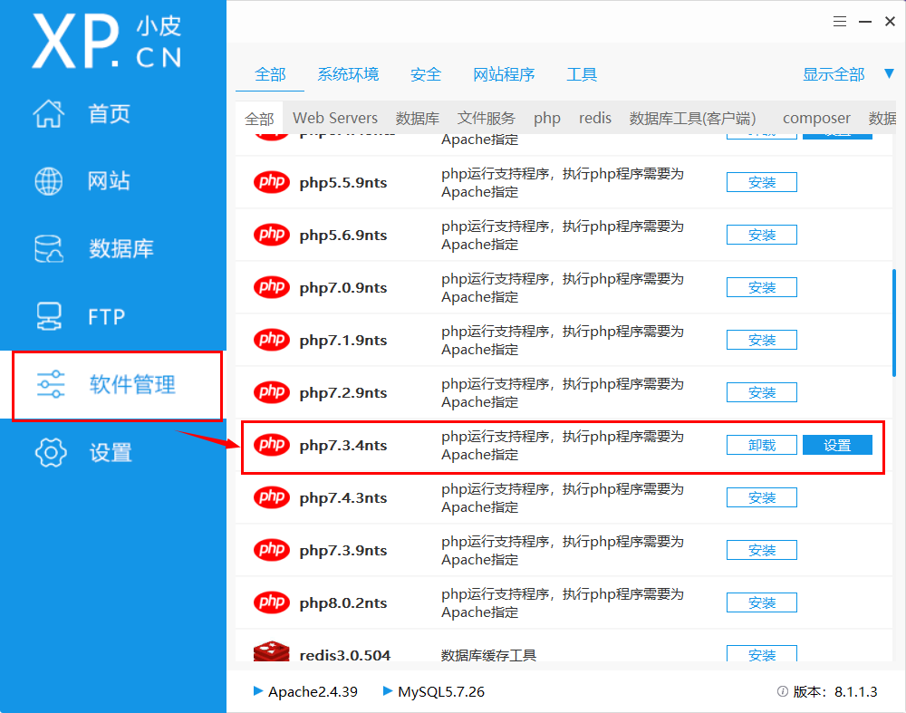Install php7.3.9nts with its 安装 button
This screenshot has width=906, height=713.
(x=762, y=550)
